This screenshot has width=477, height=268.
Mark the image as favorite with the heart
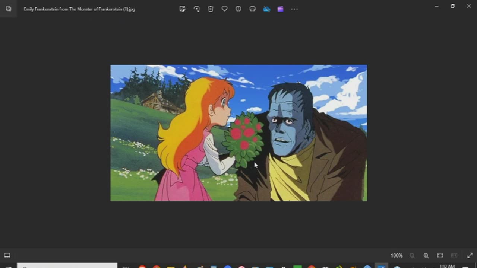tap(224, 9)
